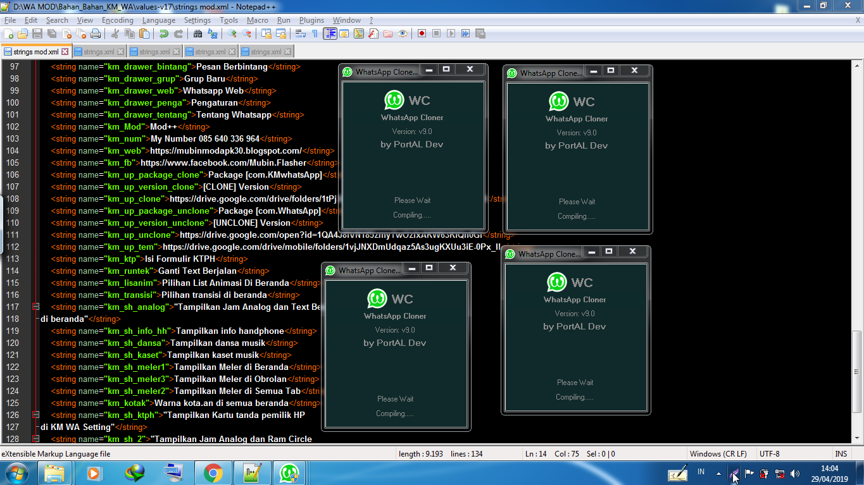This screenshot has height=485, width=864.
Task: Click the synchronize vertical scrolling icon
Action: pyautogui.click(x=266, y=34)
